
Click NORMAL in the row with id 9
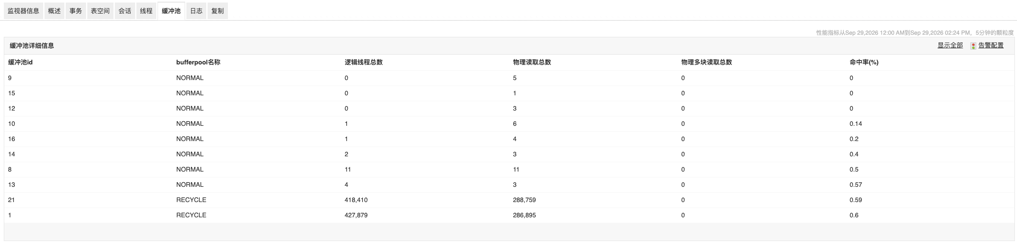point(190,78)
